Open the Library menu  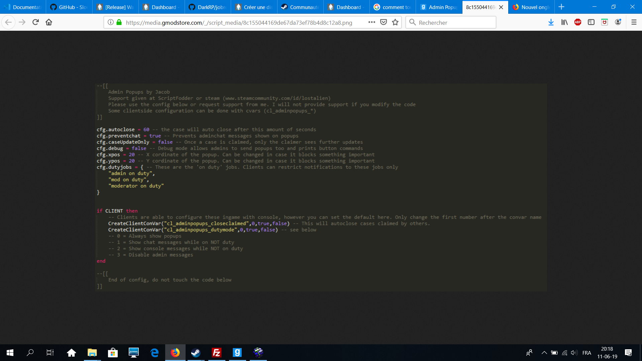coord(564,22)
